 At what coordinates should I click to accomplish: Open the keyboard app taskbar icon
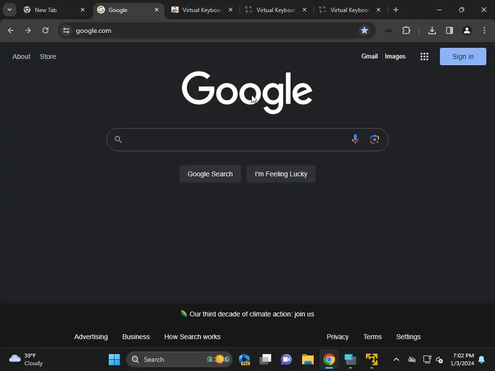point(350,359)
